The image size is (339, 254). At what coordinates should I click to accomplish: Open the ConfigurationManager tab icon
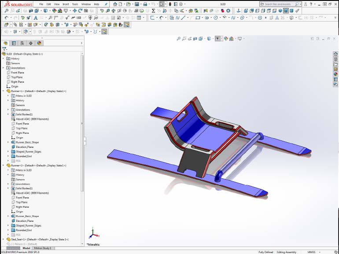(22, 43)
